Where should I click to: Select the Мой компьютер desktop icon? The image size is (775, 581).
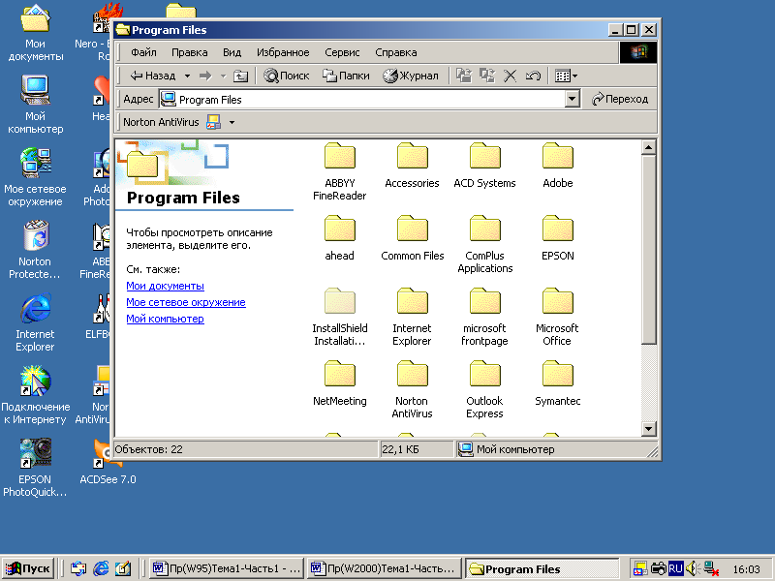[x=35, y=105]
